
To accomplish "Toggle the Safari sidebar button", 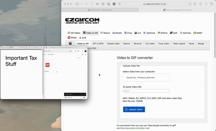I will [77, 4].
